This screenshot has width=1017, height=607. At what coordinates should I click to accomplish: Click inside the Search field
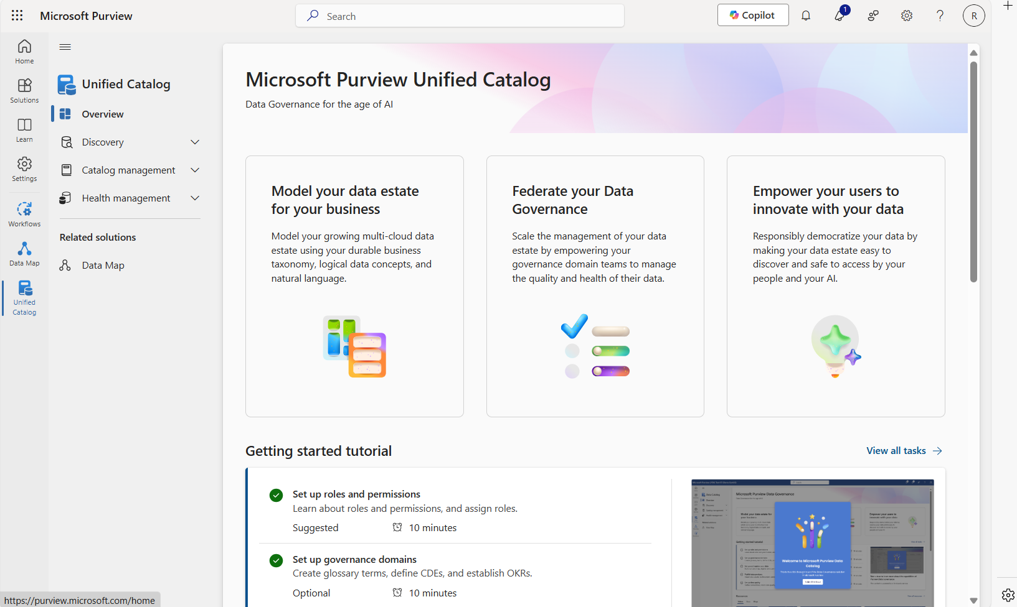[459, 16]
